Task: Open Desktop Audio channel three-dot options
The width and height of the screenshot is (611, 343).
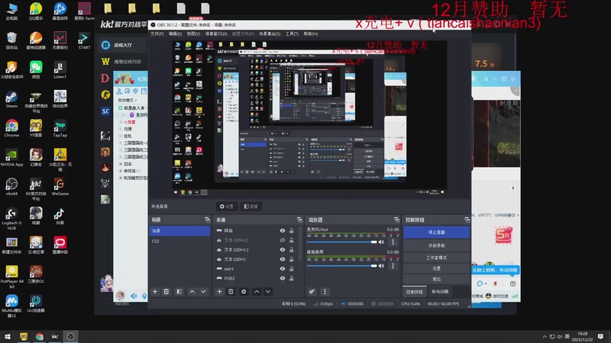Action: pos(393,266)
